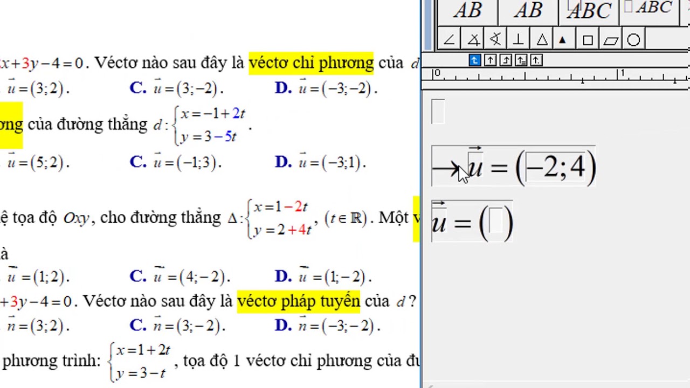Select the right-justified tab stop button
Image resolution: width=690 pixels, height=388 pixels.
pyautogui.click(x=506, y=60)
